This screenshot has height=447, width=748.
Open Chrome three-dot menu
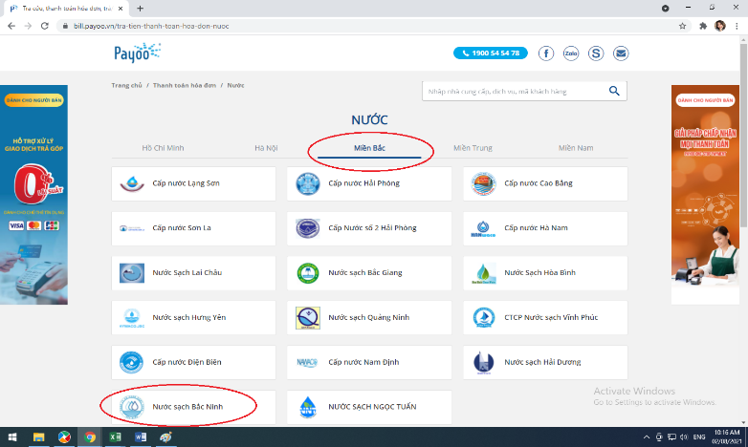tap(737, 26)
